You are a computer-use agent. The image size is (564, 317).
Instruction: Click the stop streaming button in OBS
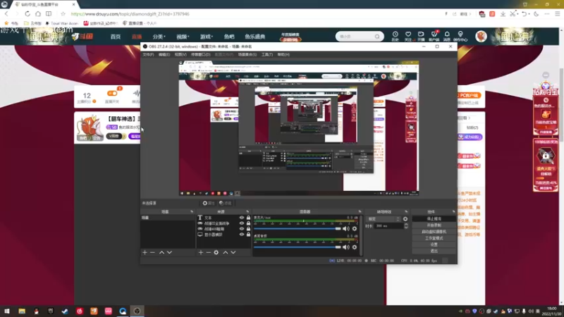coord(434,219)
